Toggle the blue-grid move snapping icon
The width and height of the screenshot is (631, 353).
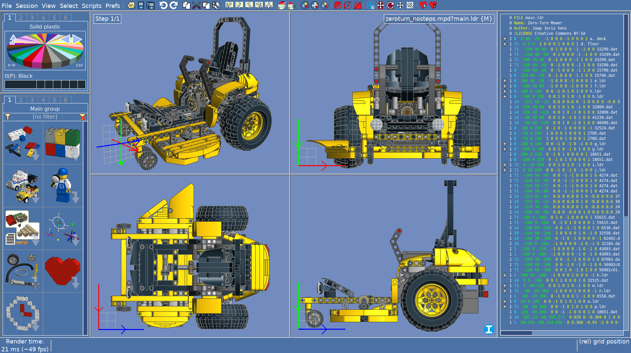pyautogui.click(x=400, y=5)
